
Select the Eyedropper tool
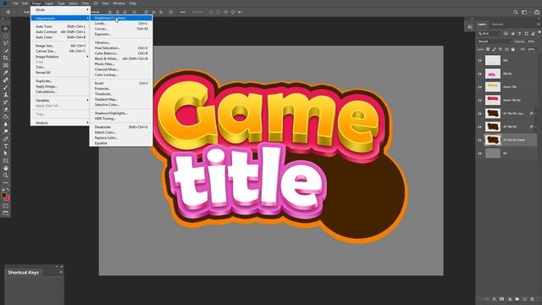(x=6, y=73)
